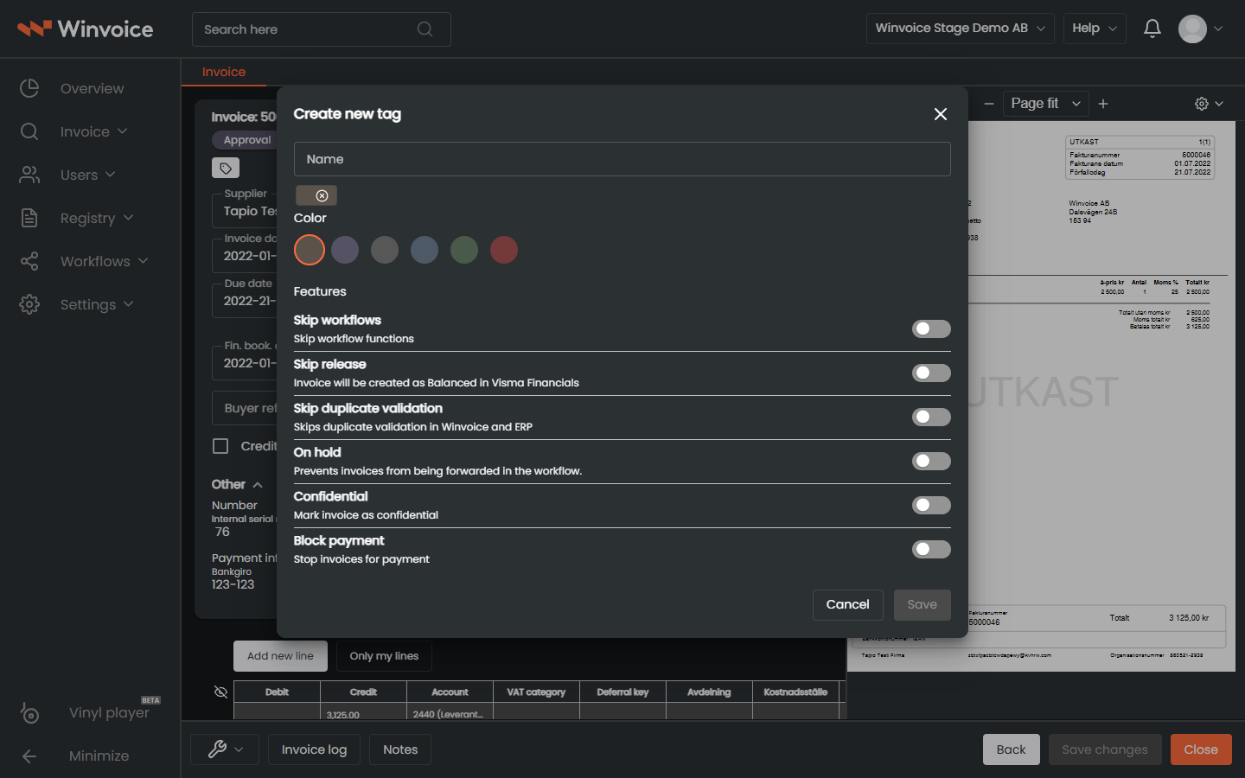Click Only my lines button
Viewport: 1245px width, 778px height.
pos(384,656)
